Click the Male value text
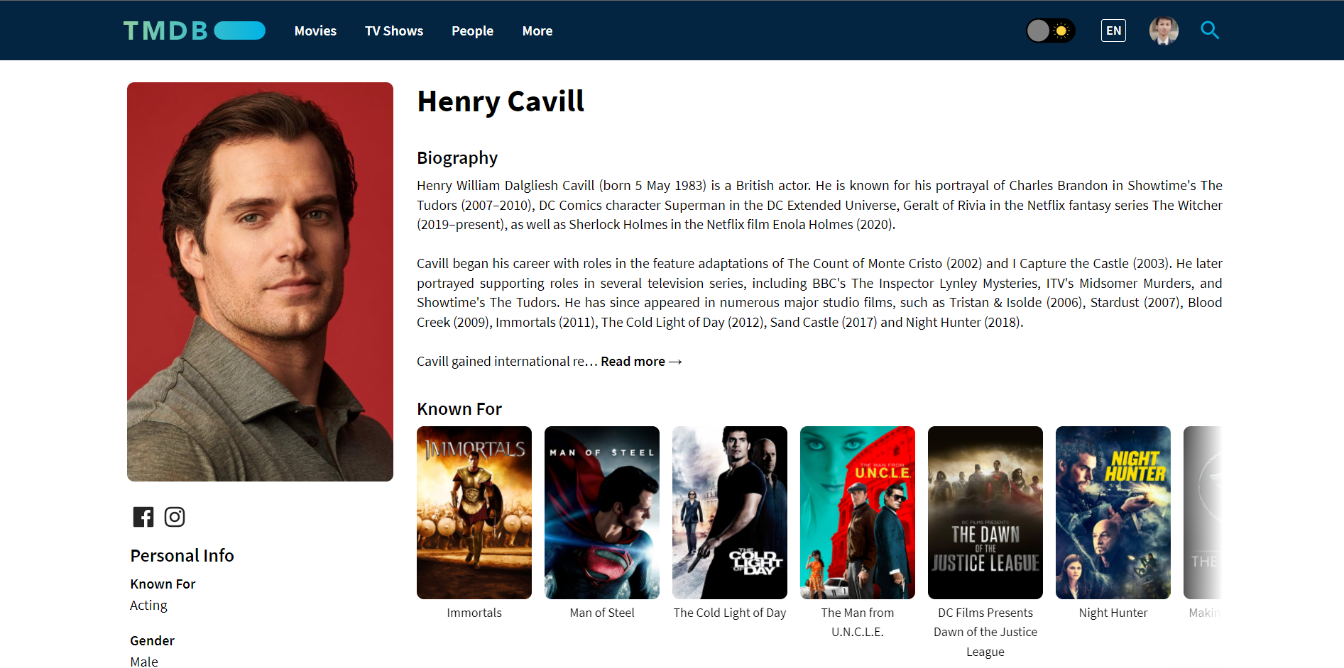 (144, 662)
